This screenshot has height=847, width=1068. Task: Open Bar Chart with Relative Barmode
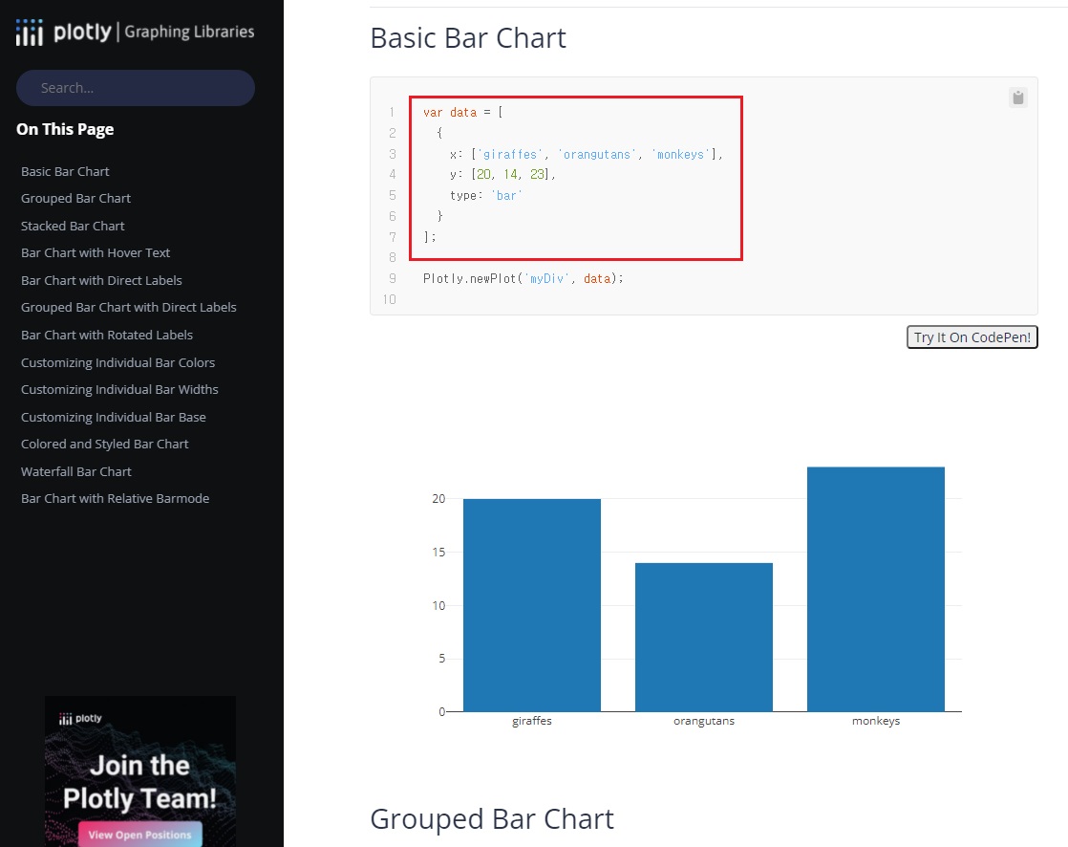(x=115, y=499)
